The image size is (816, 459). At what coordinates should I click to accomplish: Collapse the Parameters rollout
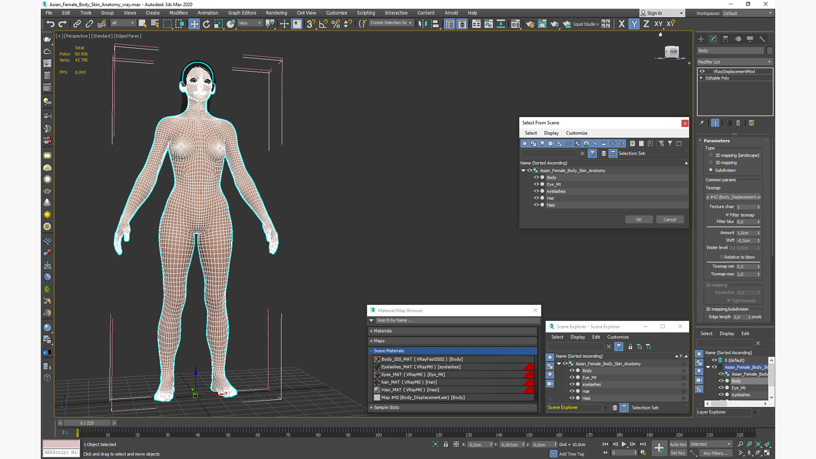(700, 141)
